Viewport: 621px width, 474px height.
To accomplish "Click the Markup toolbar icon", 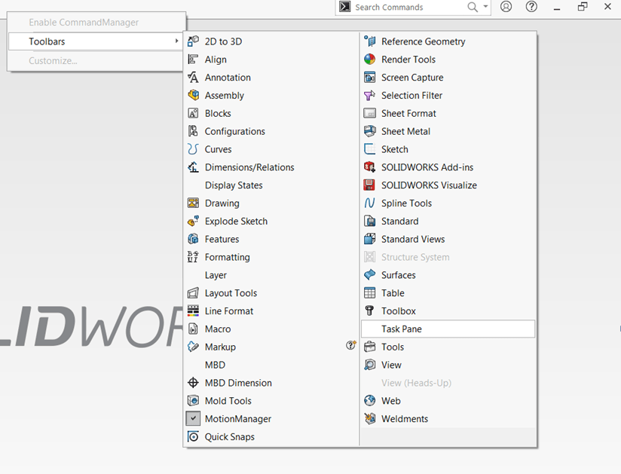I will pos(193,347).
